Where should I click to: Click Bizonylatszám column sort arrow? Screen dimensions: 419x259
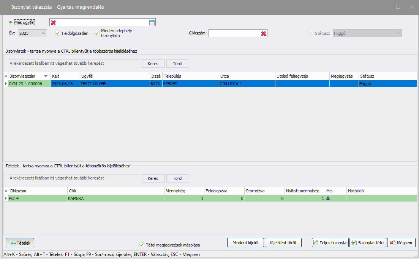[x=46, y=76]
